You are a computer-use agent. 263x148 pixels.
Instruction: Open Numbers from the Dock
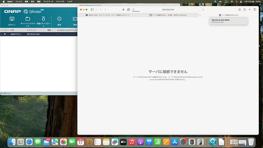[x=157, y=142]
